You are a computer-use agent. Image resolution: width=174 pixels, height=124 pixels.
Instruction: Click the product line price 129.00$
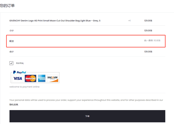[x=148, y=20]
